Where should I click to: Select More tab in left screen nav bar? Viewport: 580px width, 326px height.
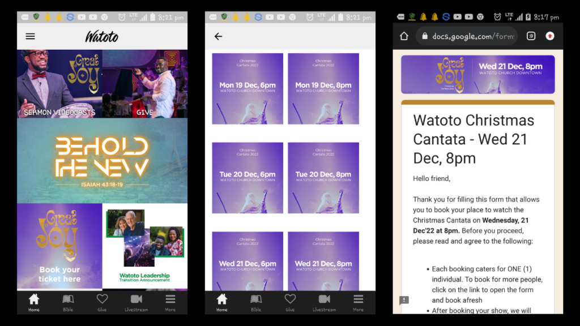tap(170, 303)
